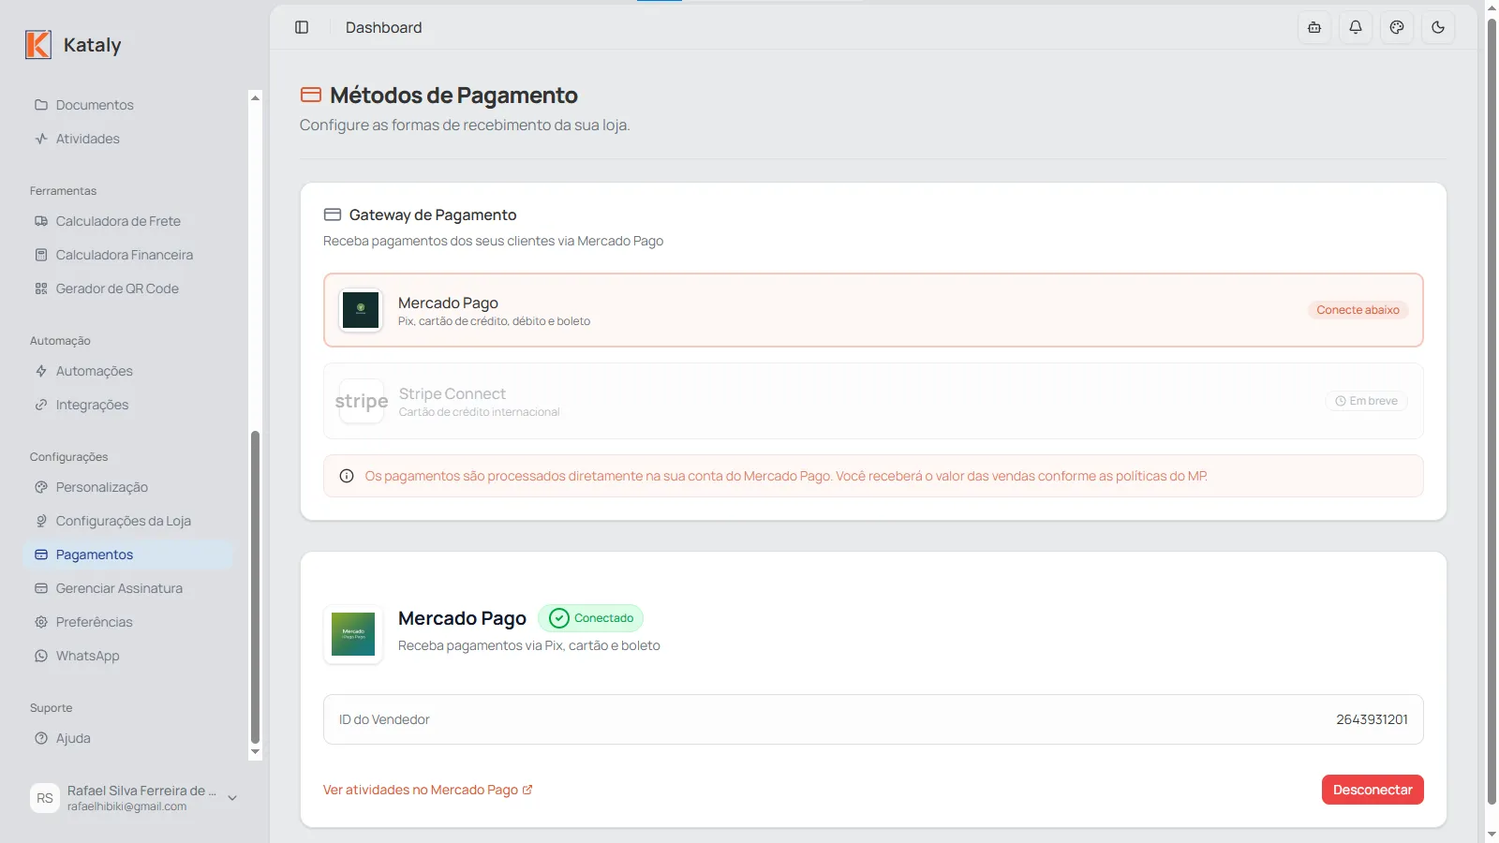Click the green Mercado Pago logo in the connected card
1499x843 pixels.
click(x=353, y=634)
